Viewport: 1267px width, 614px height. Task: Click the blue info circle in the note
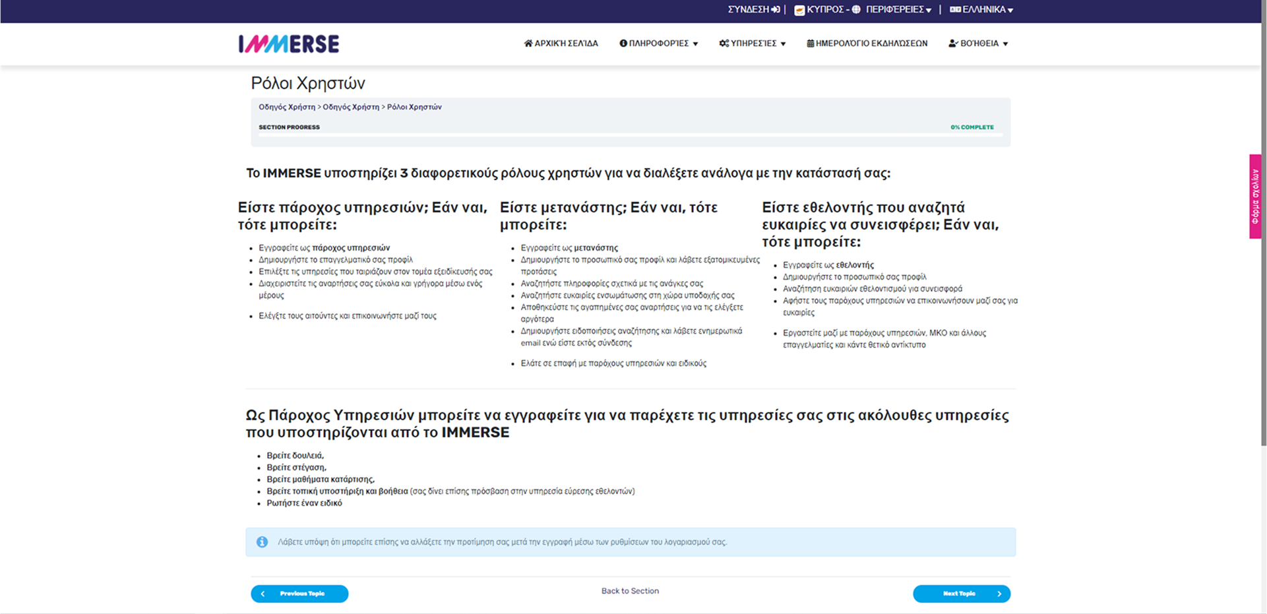(262, 542)
